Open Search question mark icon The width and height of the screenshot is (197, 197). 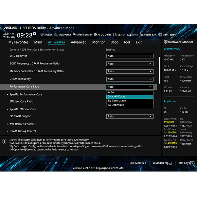[115, 34]
